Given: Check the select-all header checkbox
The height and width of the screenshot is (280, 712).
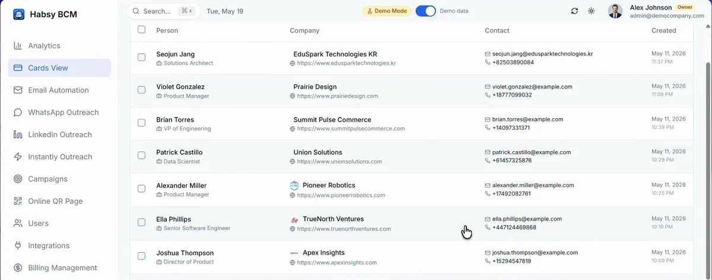Looking at the screenshot, I should [141, 30].
